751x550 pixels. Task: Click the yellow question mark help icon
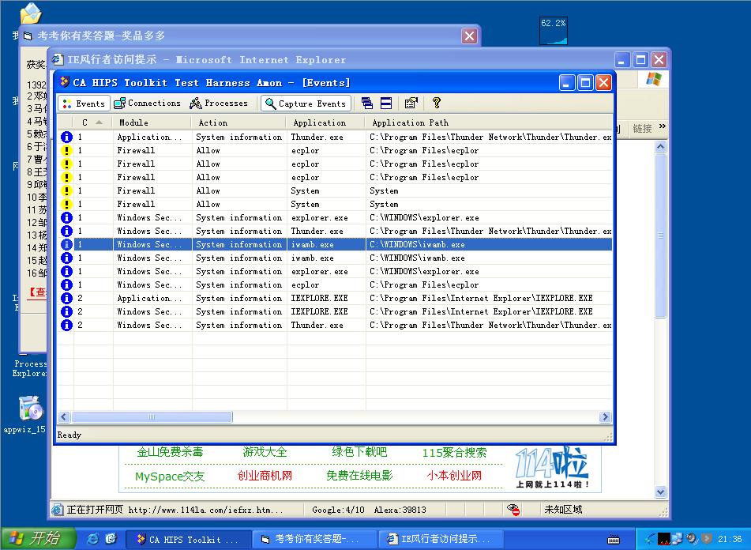pyautogui.click(x=436, y=103)
